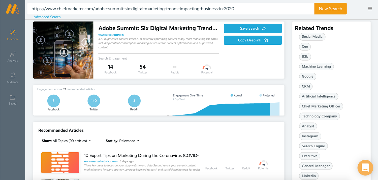
Task: Open the Analysis graph icon
Action: [13, 54]
